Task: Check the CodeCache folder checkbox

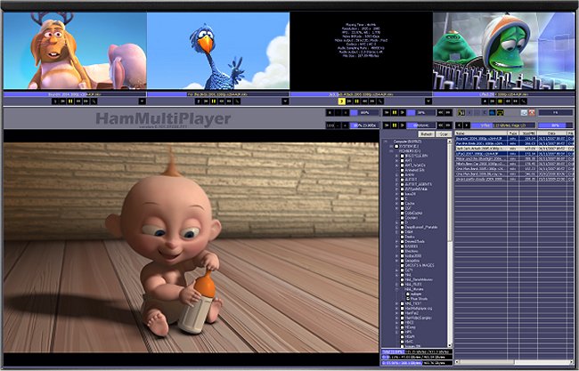Action: (x=402, y=213)
